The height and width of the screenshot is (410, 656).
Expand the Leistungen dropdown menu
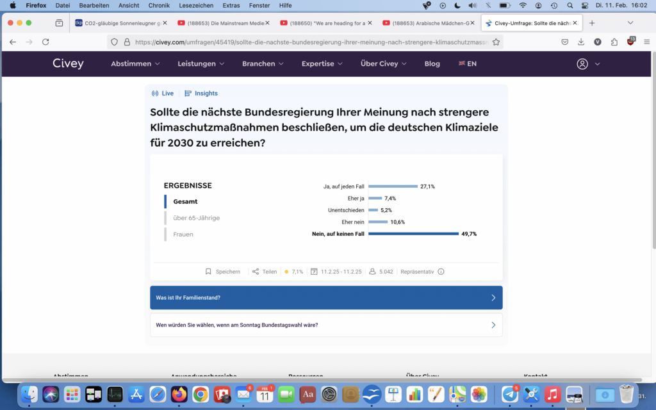coord(201,64)
